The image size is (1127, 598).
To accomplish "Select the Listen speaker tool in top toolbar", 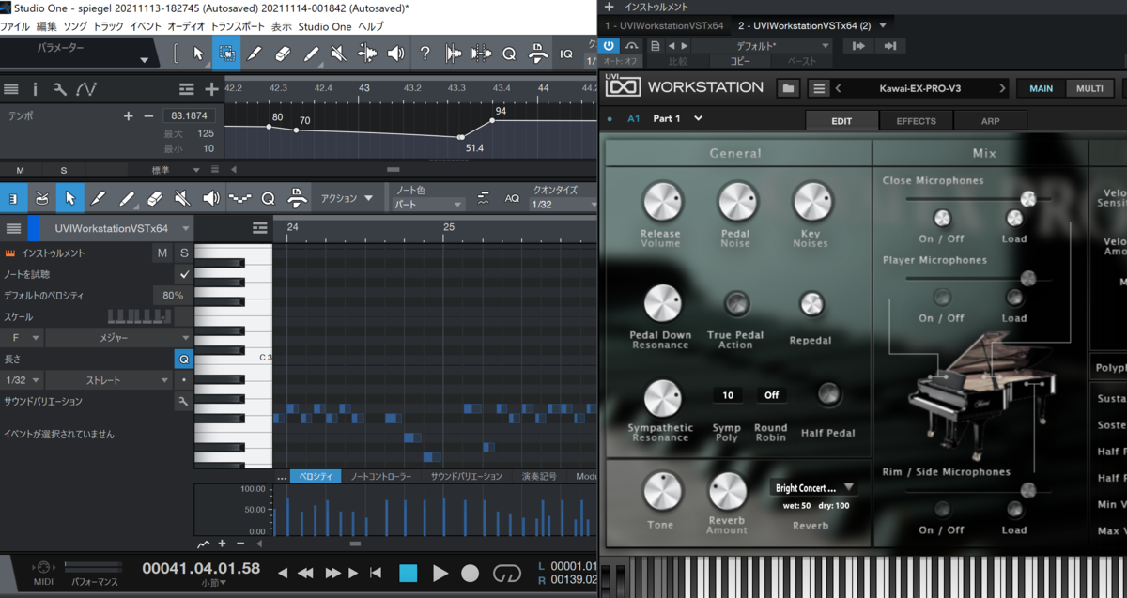I will [x=395, y=54].
